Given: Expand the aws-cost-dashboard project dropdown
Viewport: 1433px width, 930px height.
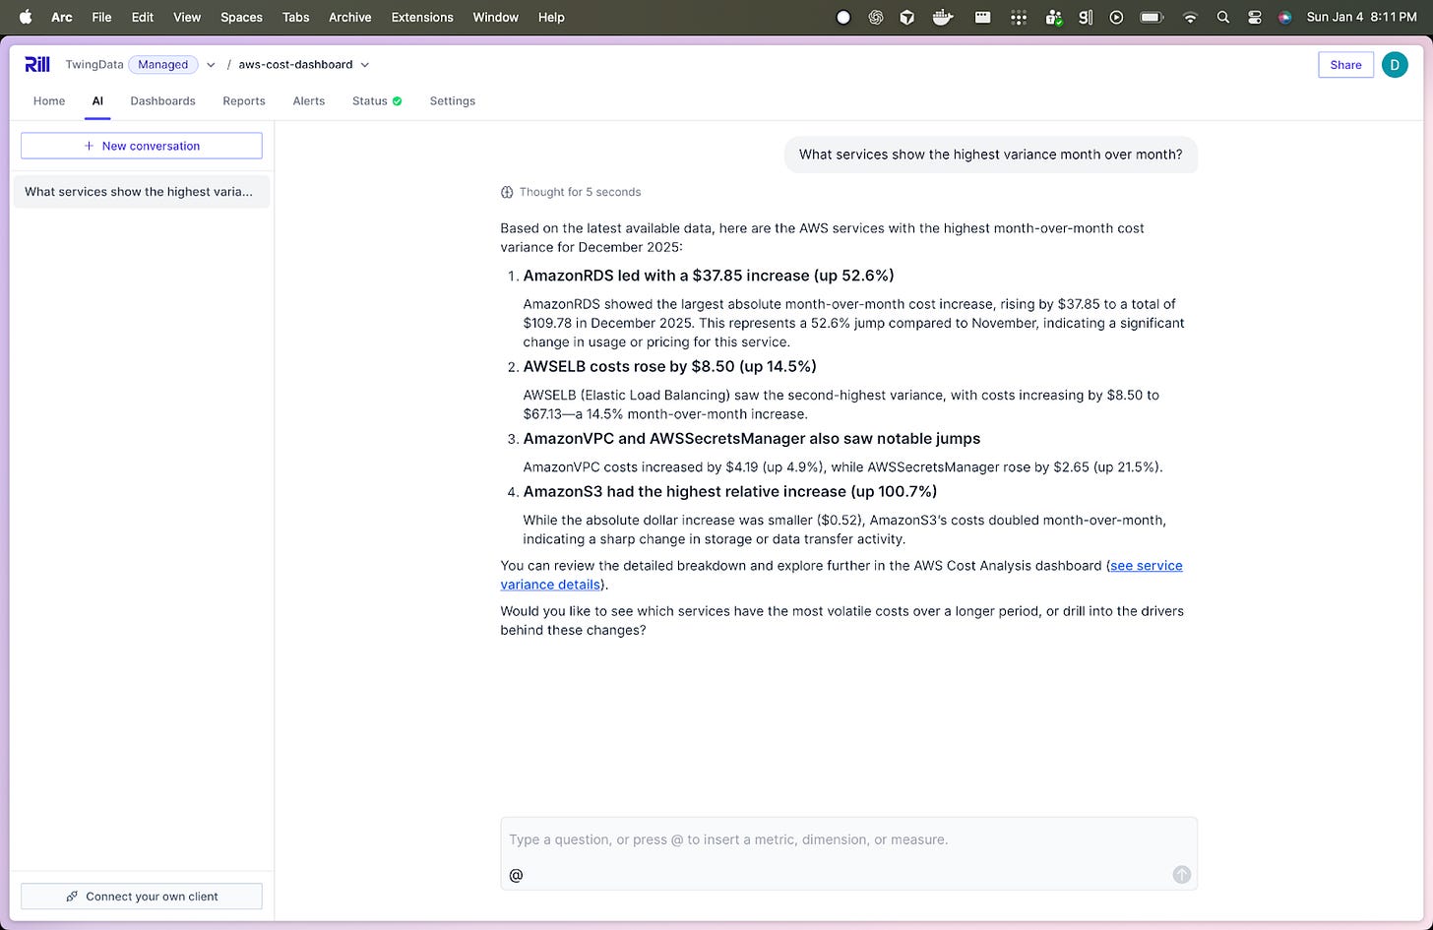Looking at the screenshot, I should pos(365,65).
